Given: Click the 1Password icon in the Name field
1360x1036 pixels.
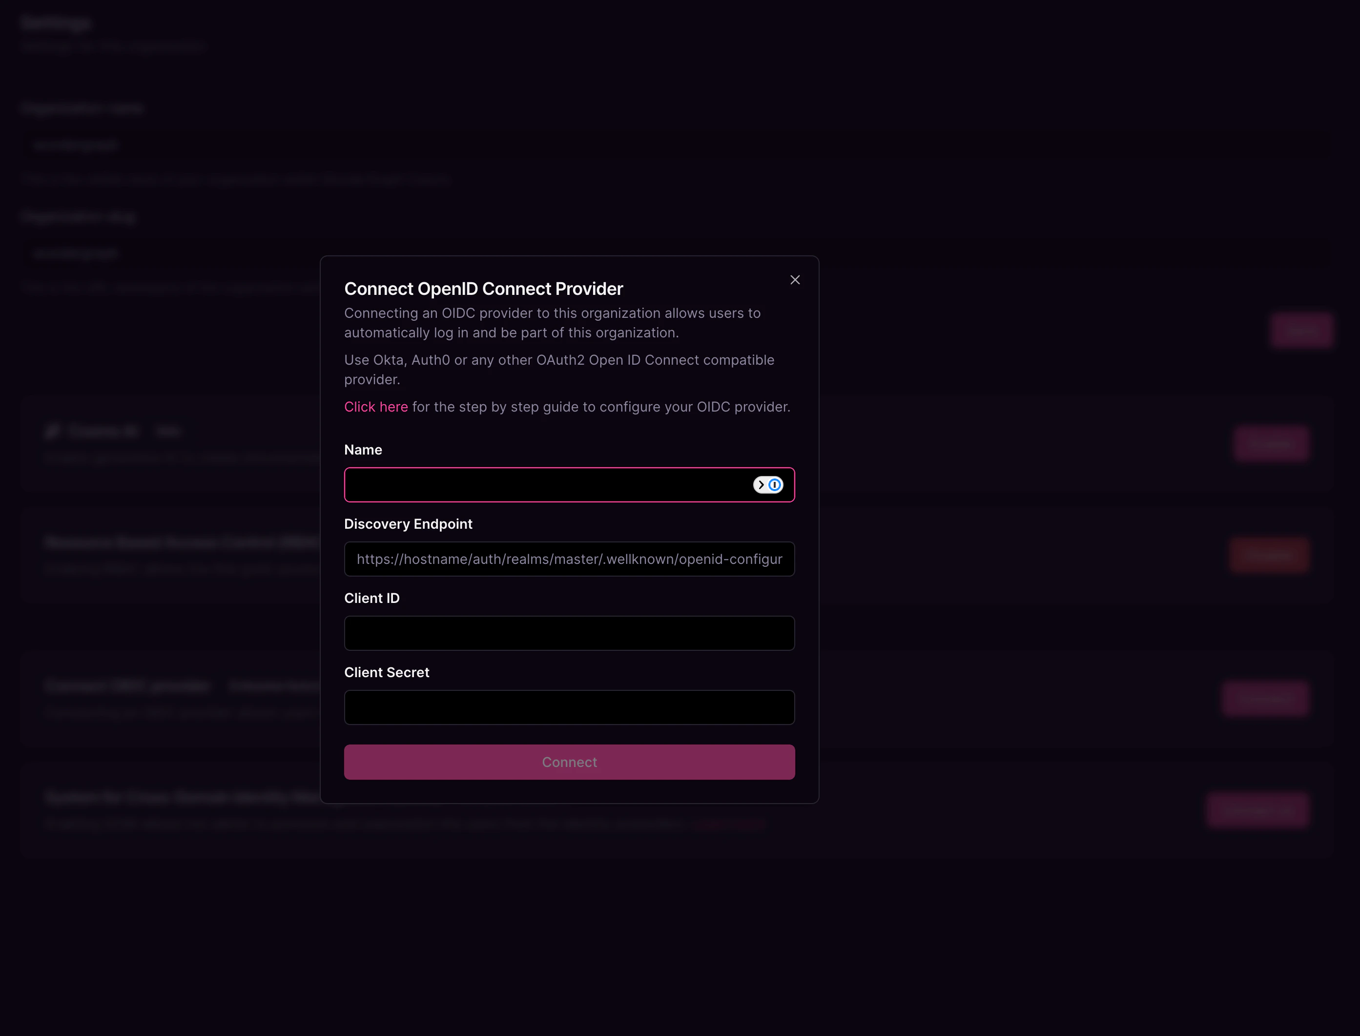Looking at the screenshot, I should click(x=775, y=485).
